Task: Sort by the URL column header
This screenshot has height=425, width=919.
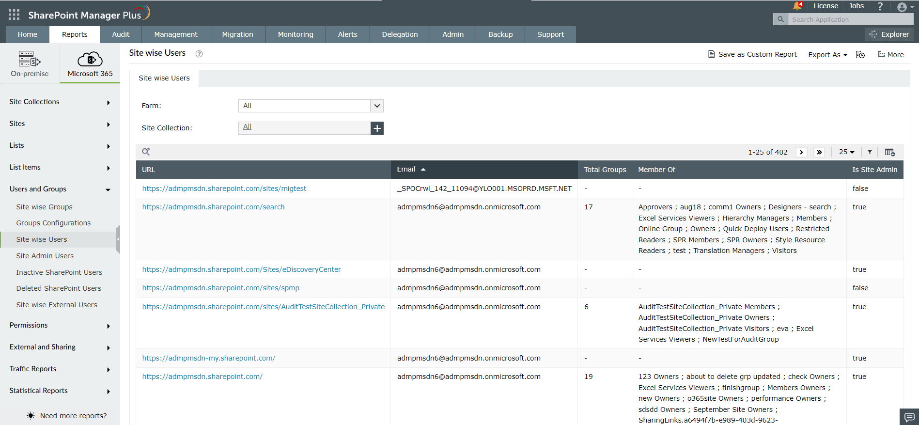Action: pyautogui.click(x=264, y=170)
